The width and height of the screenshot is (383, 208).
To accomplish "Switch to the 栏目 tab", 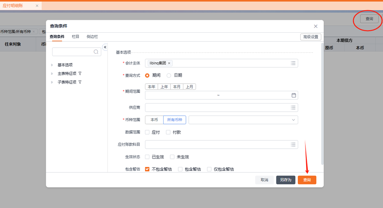I will tap(75, 37).
